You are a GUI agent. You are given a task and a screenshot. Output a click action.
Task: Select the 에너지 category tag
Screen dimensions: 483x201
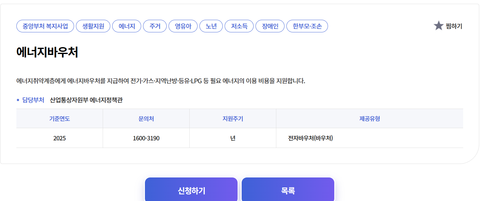127,26
